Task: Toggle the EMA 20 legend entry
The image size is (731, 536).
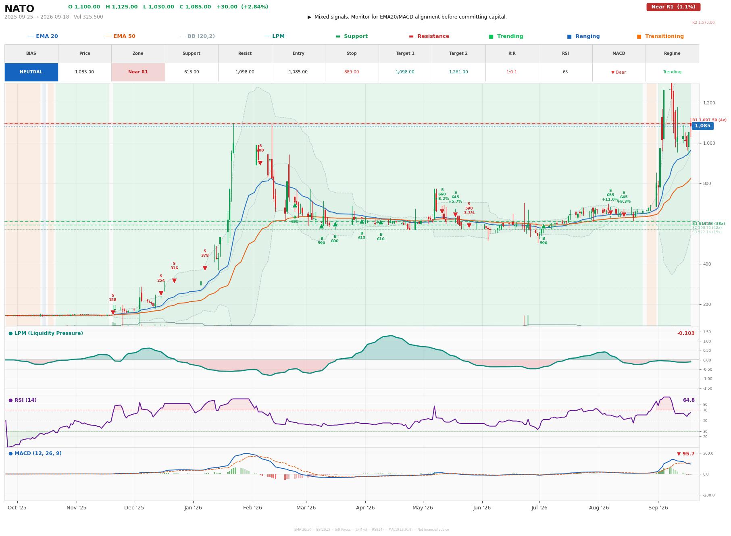Action: tap(43, 36)
